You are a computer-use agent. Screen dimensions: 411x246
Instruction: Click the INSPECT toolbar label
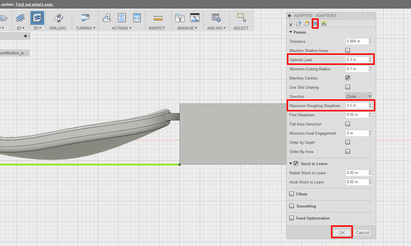(157, 28)
